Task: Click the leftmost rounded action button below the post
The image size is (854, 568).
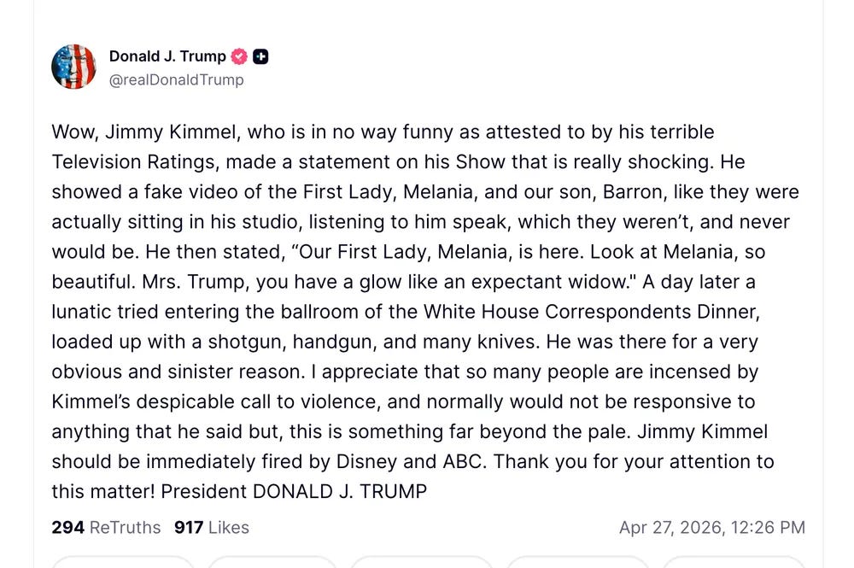Action: point(122,565)
